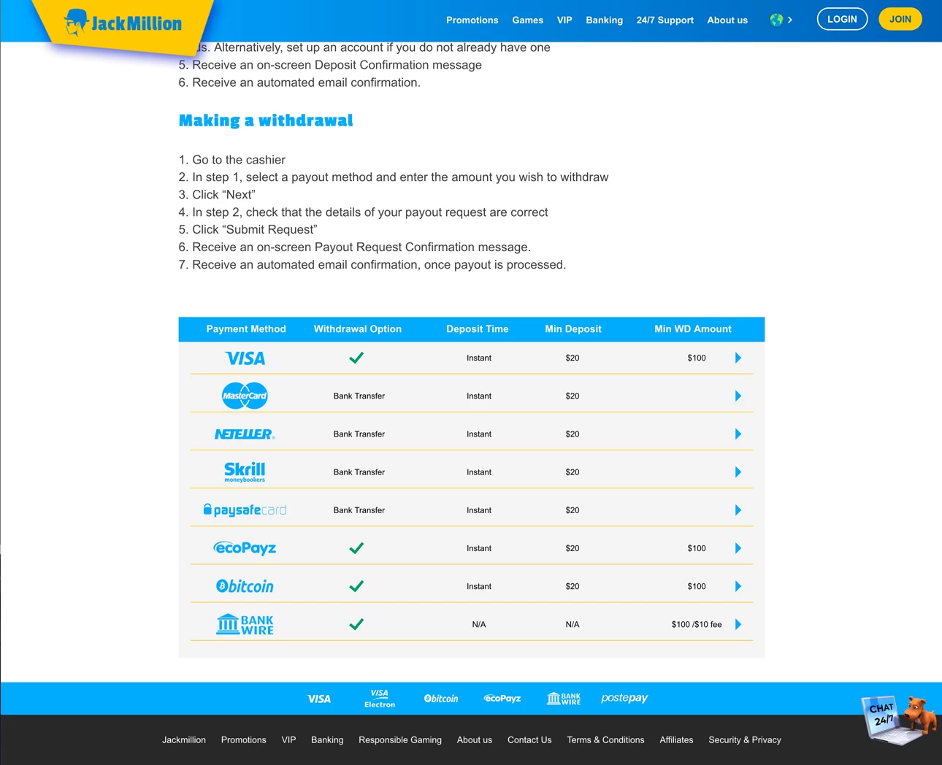Expand the MasterCard row arrow
The image size is (942, 765).
point(738,396)
